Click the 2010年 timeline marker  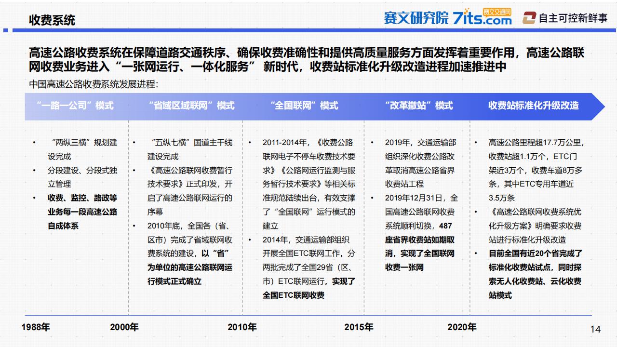[242, 327]
